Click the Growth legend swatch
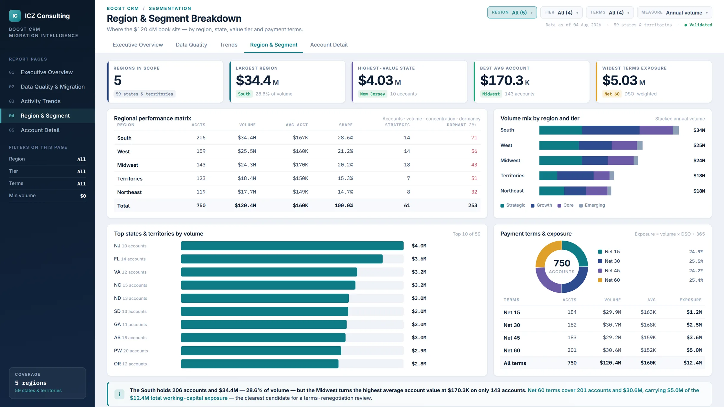Viewport: 724px width, 407px height. [533, 206]
